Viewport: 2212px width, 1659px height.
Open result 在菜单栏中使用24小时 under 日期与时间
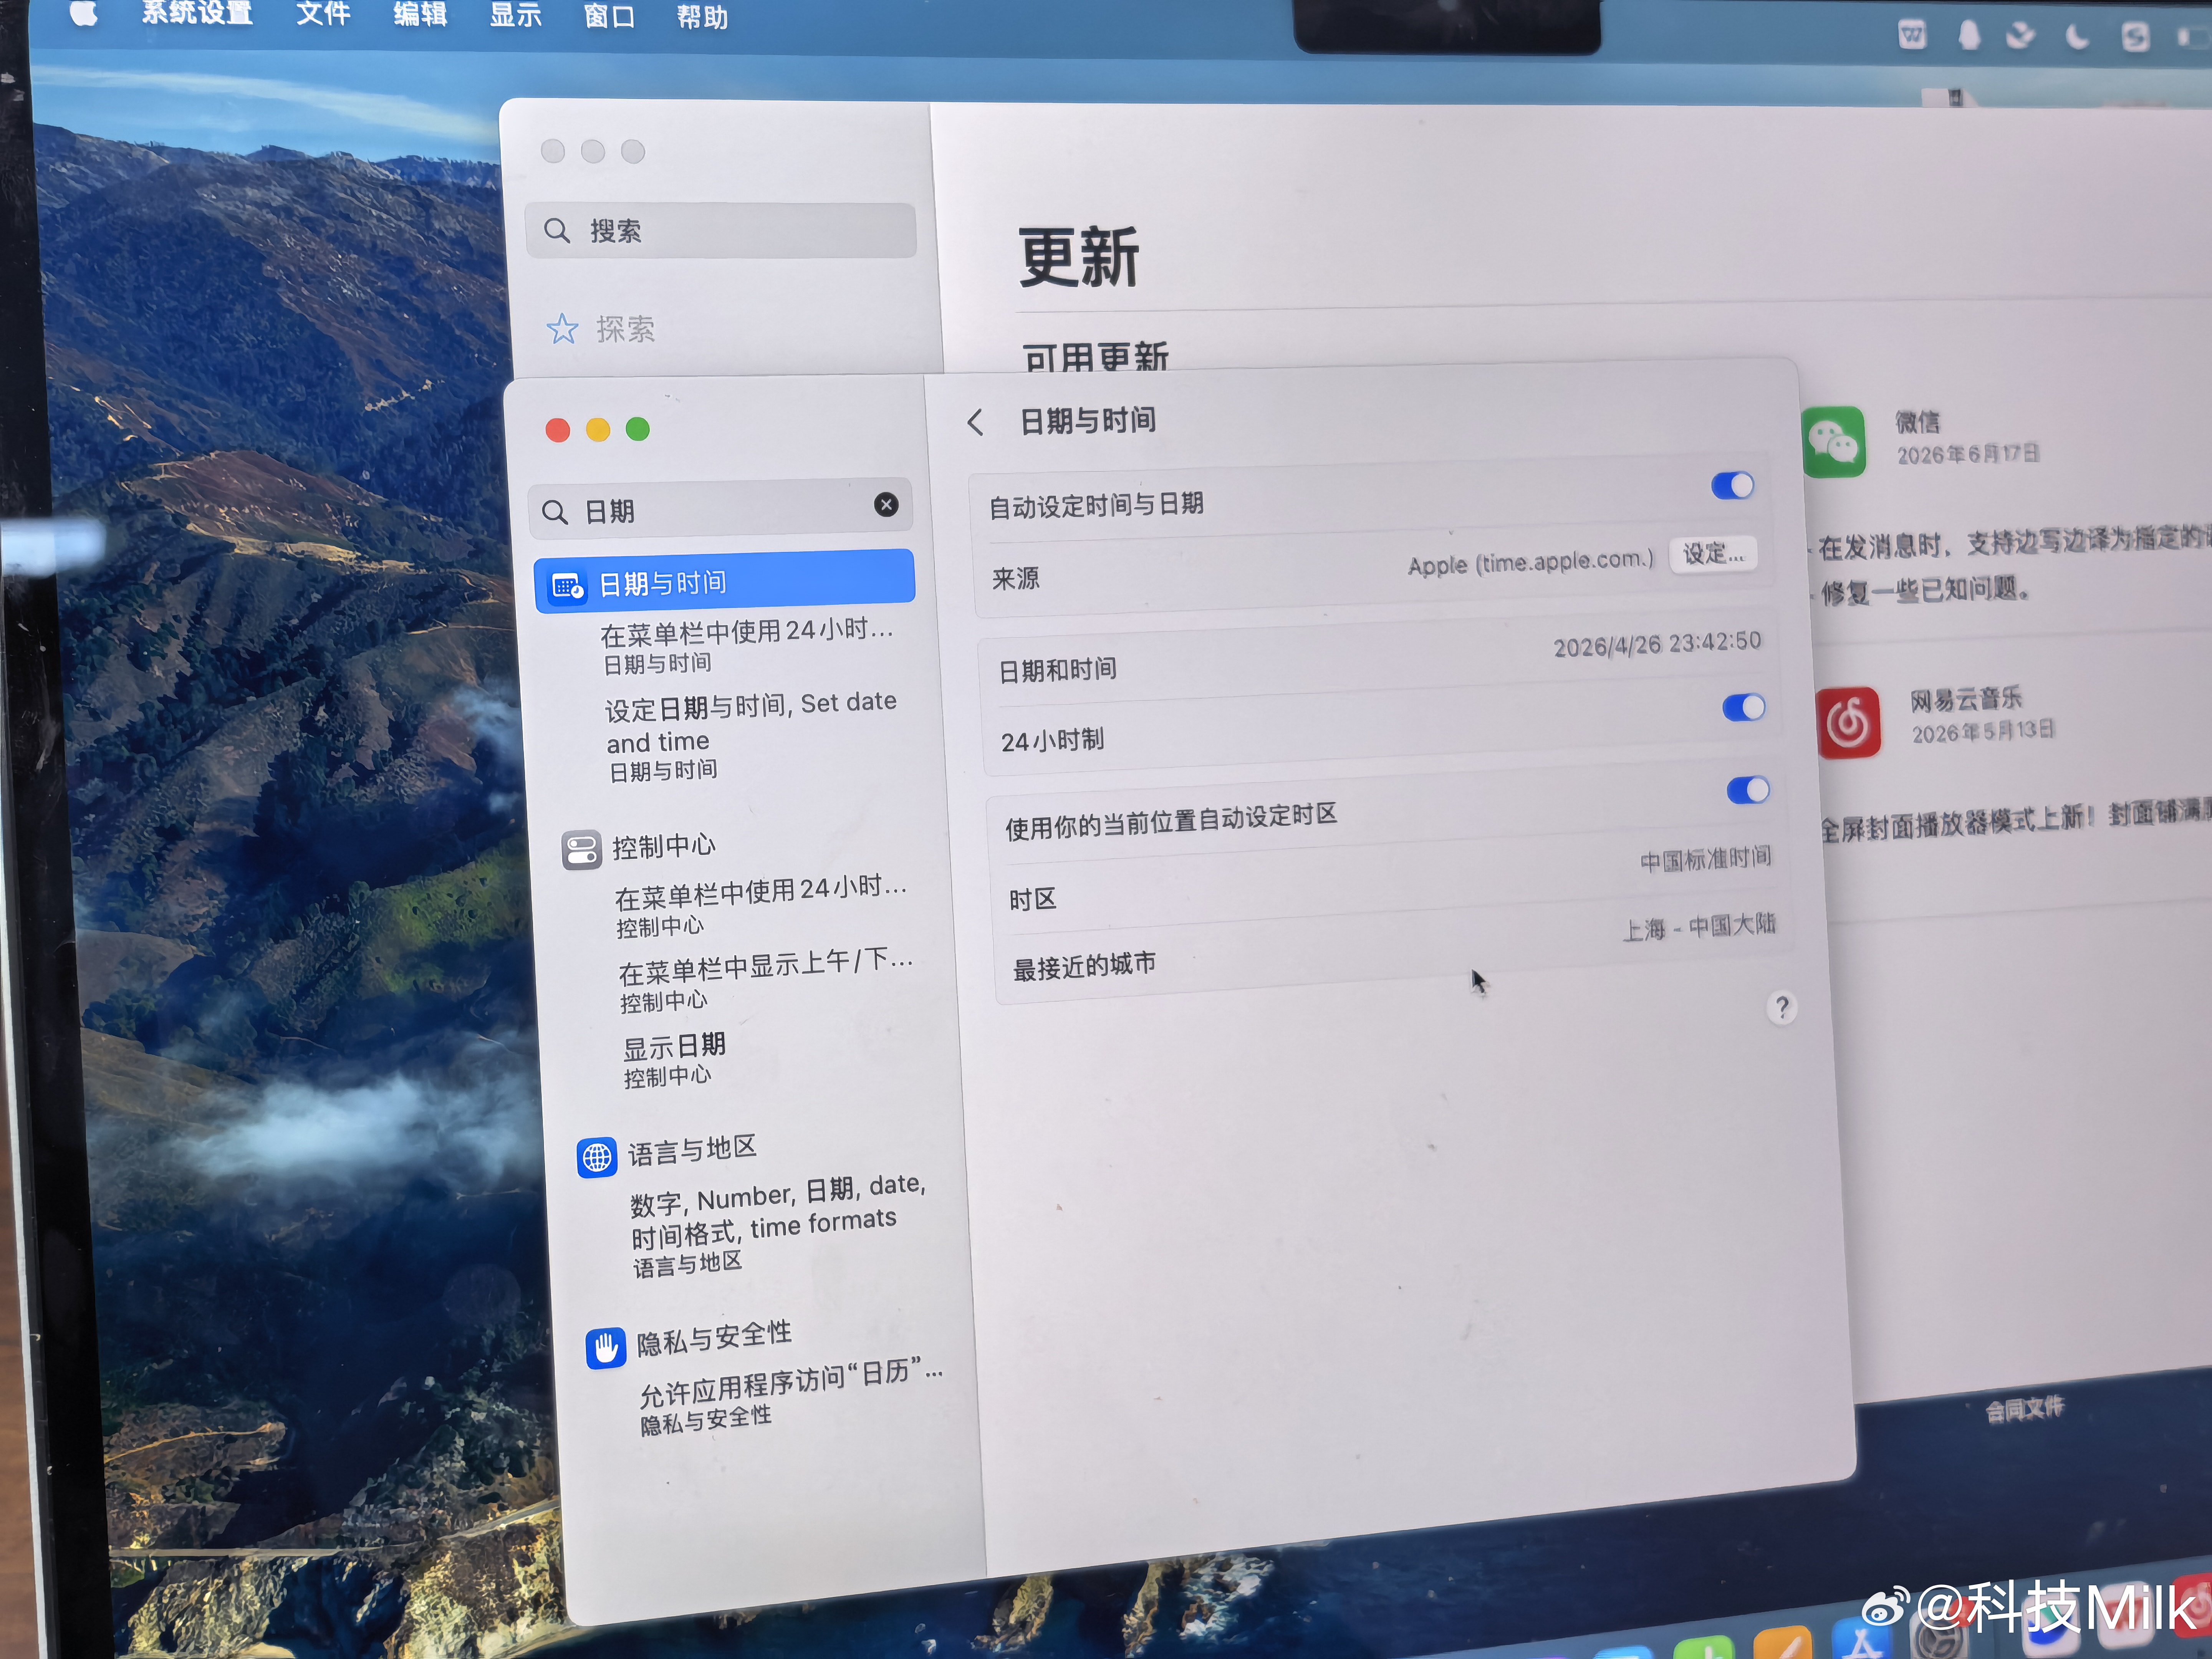point(746,645)
